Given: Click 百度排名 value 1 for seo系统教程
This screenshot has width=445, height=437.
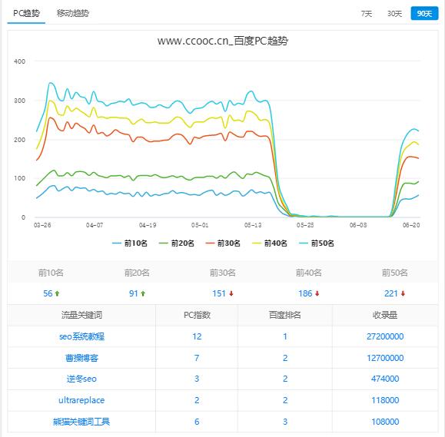Looking at the screenshot, I should [x=285, y=336].
